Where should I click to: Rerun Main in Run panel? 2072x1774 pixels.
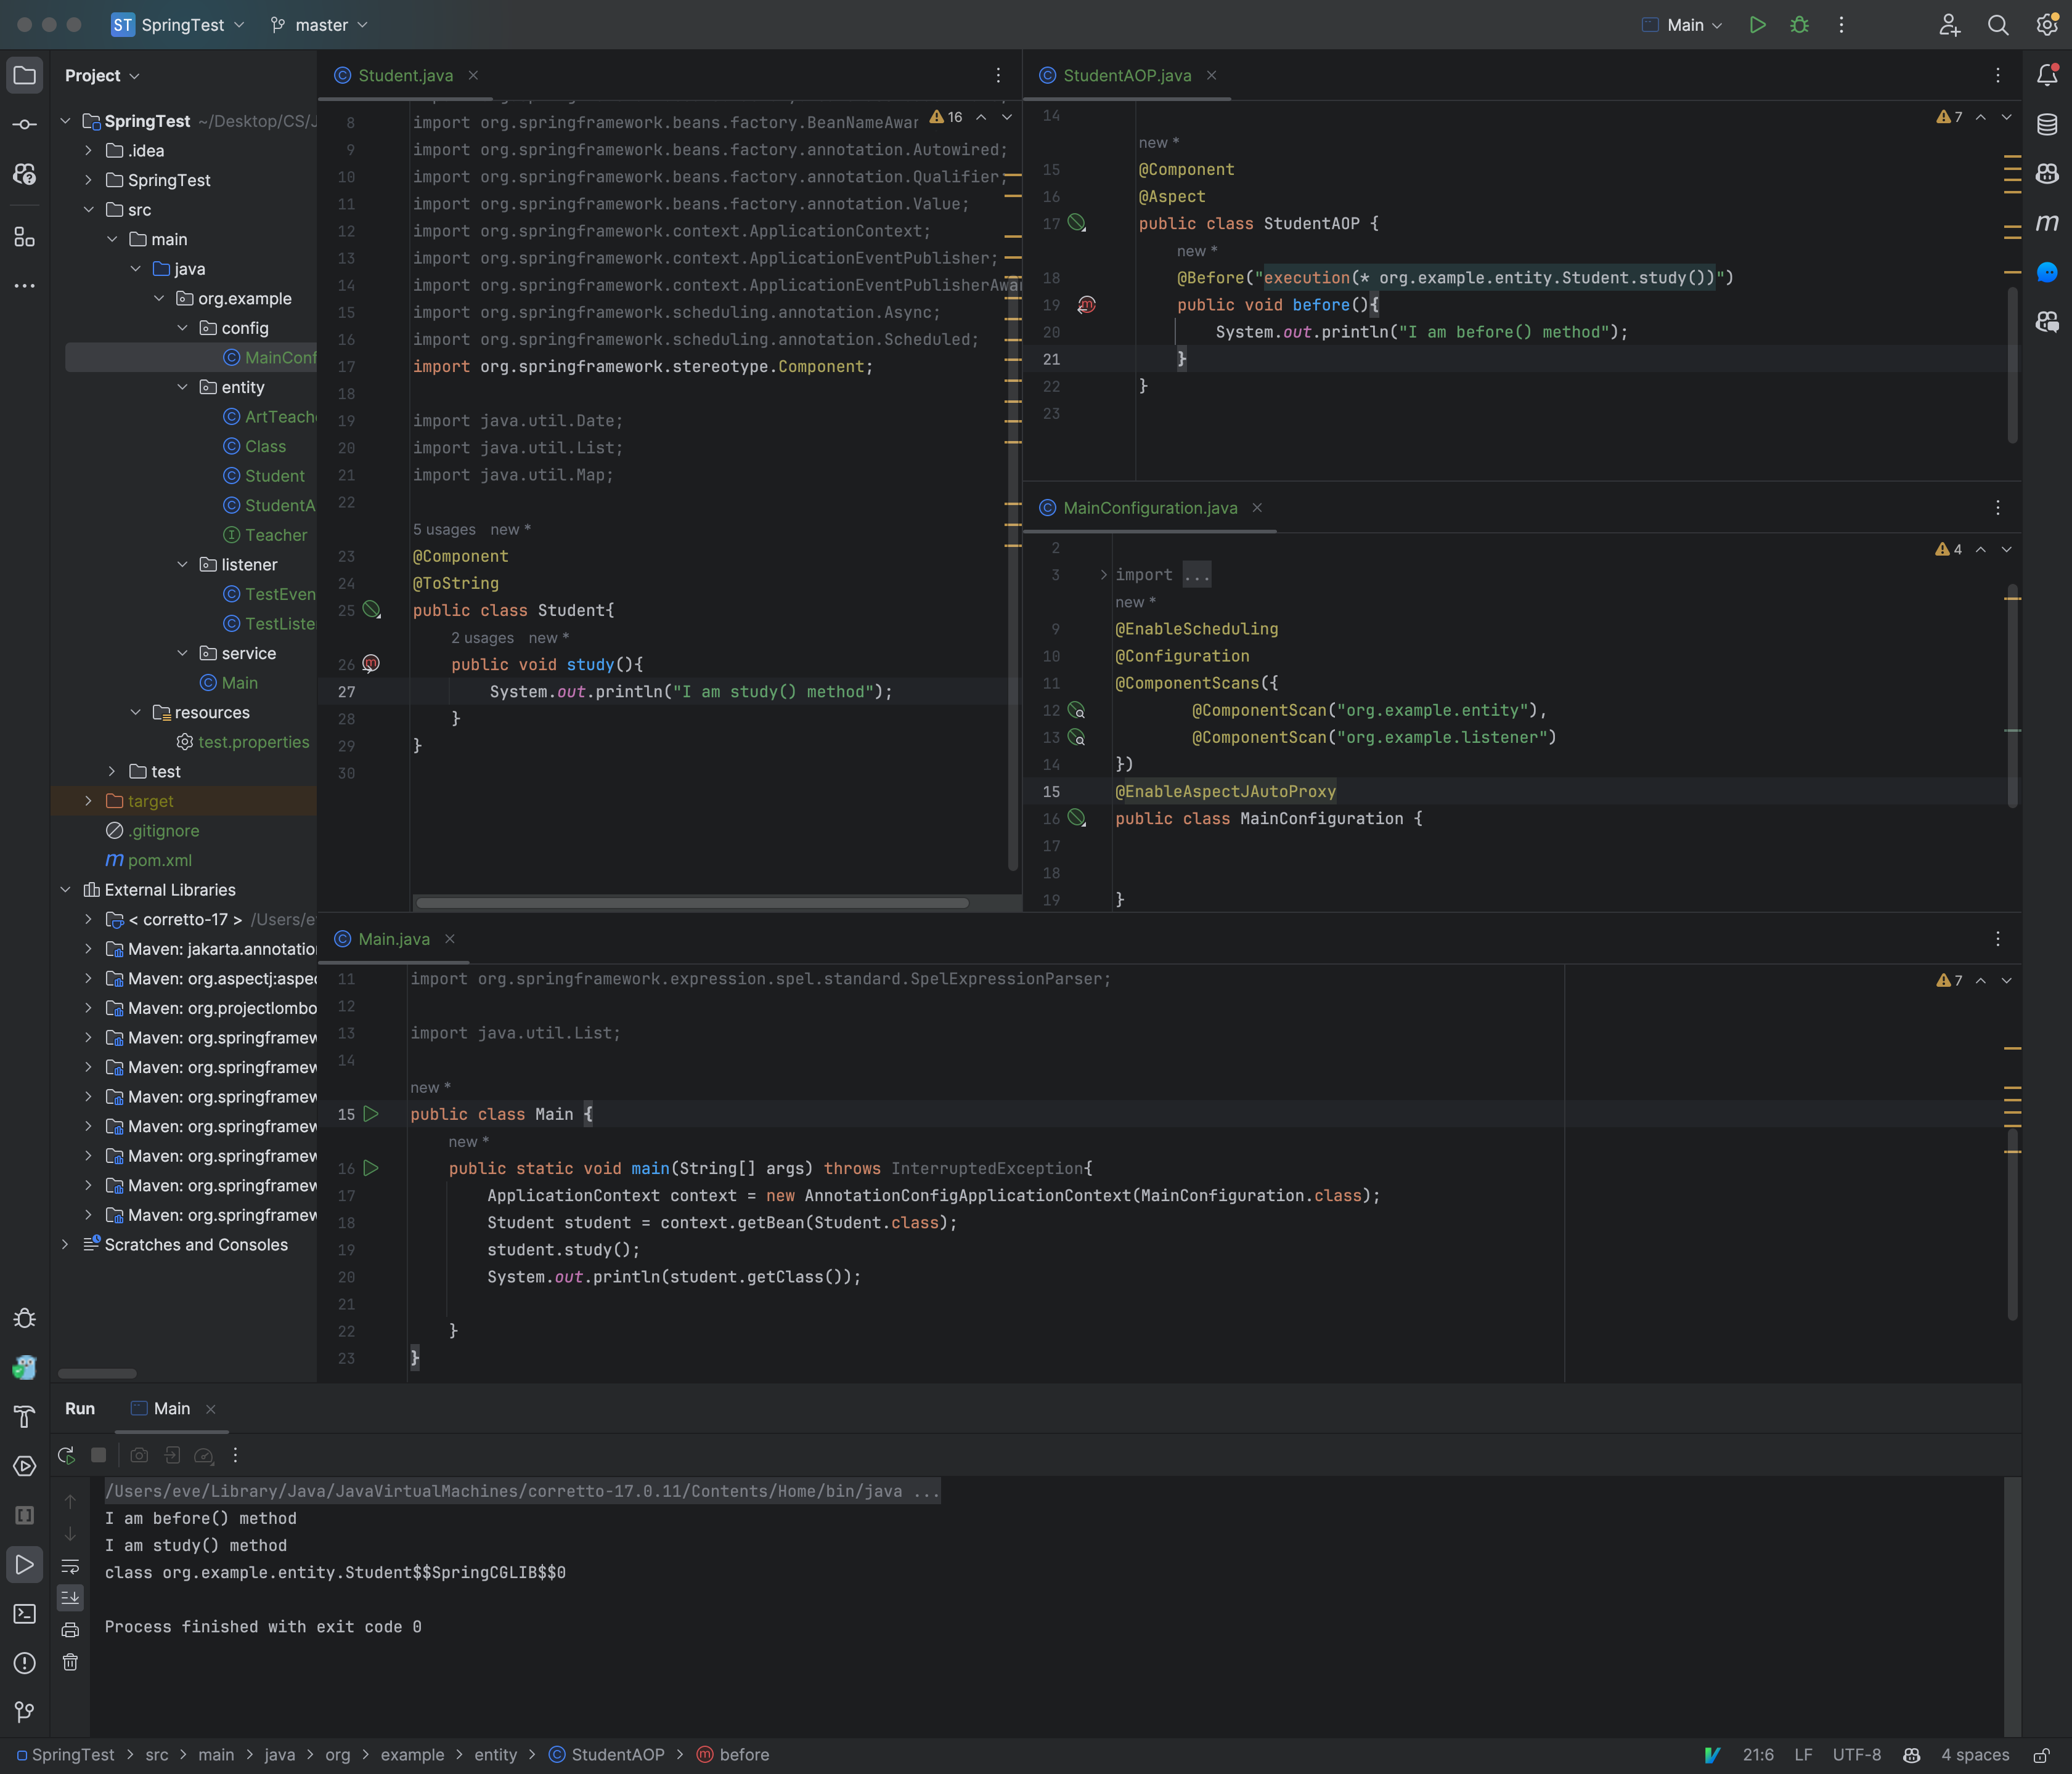66,1455
